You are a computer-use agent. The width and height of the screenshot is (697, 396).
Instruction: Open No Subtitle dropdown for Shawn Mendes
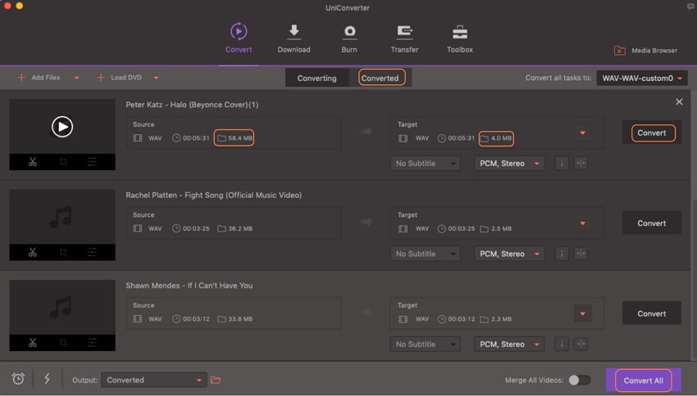coord(426,344)
